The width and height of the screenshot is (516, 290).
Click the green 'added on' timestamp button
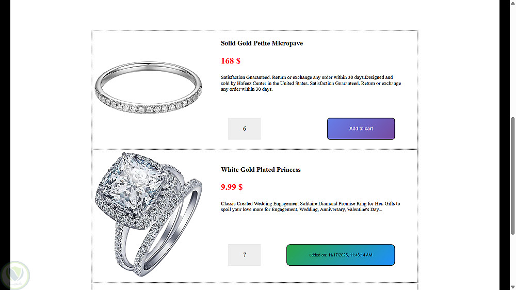[x=341, y=255]
